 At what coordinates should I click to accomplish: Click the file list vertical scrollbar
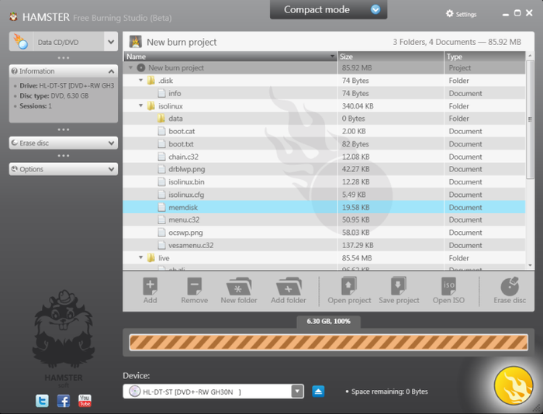530,119
